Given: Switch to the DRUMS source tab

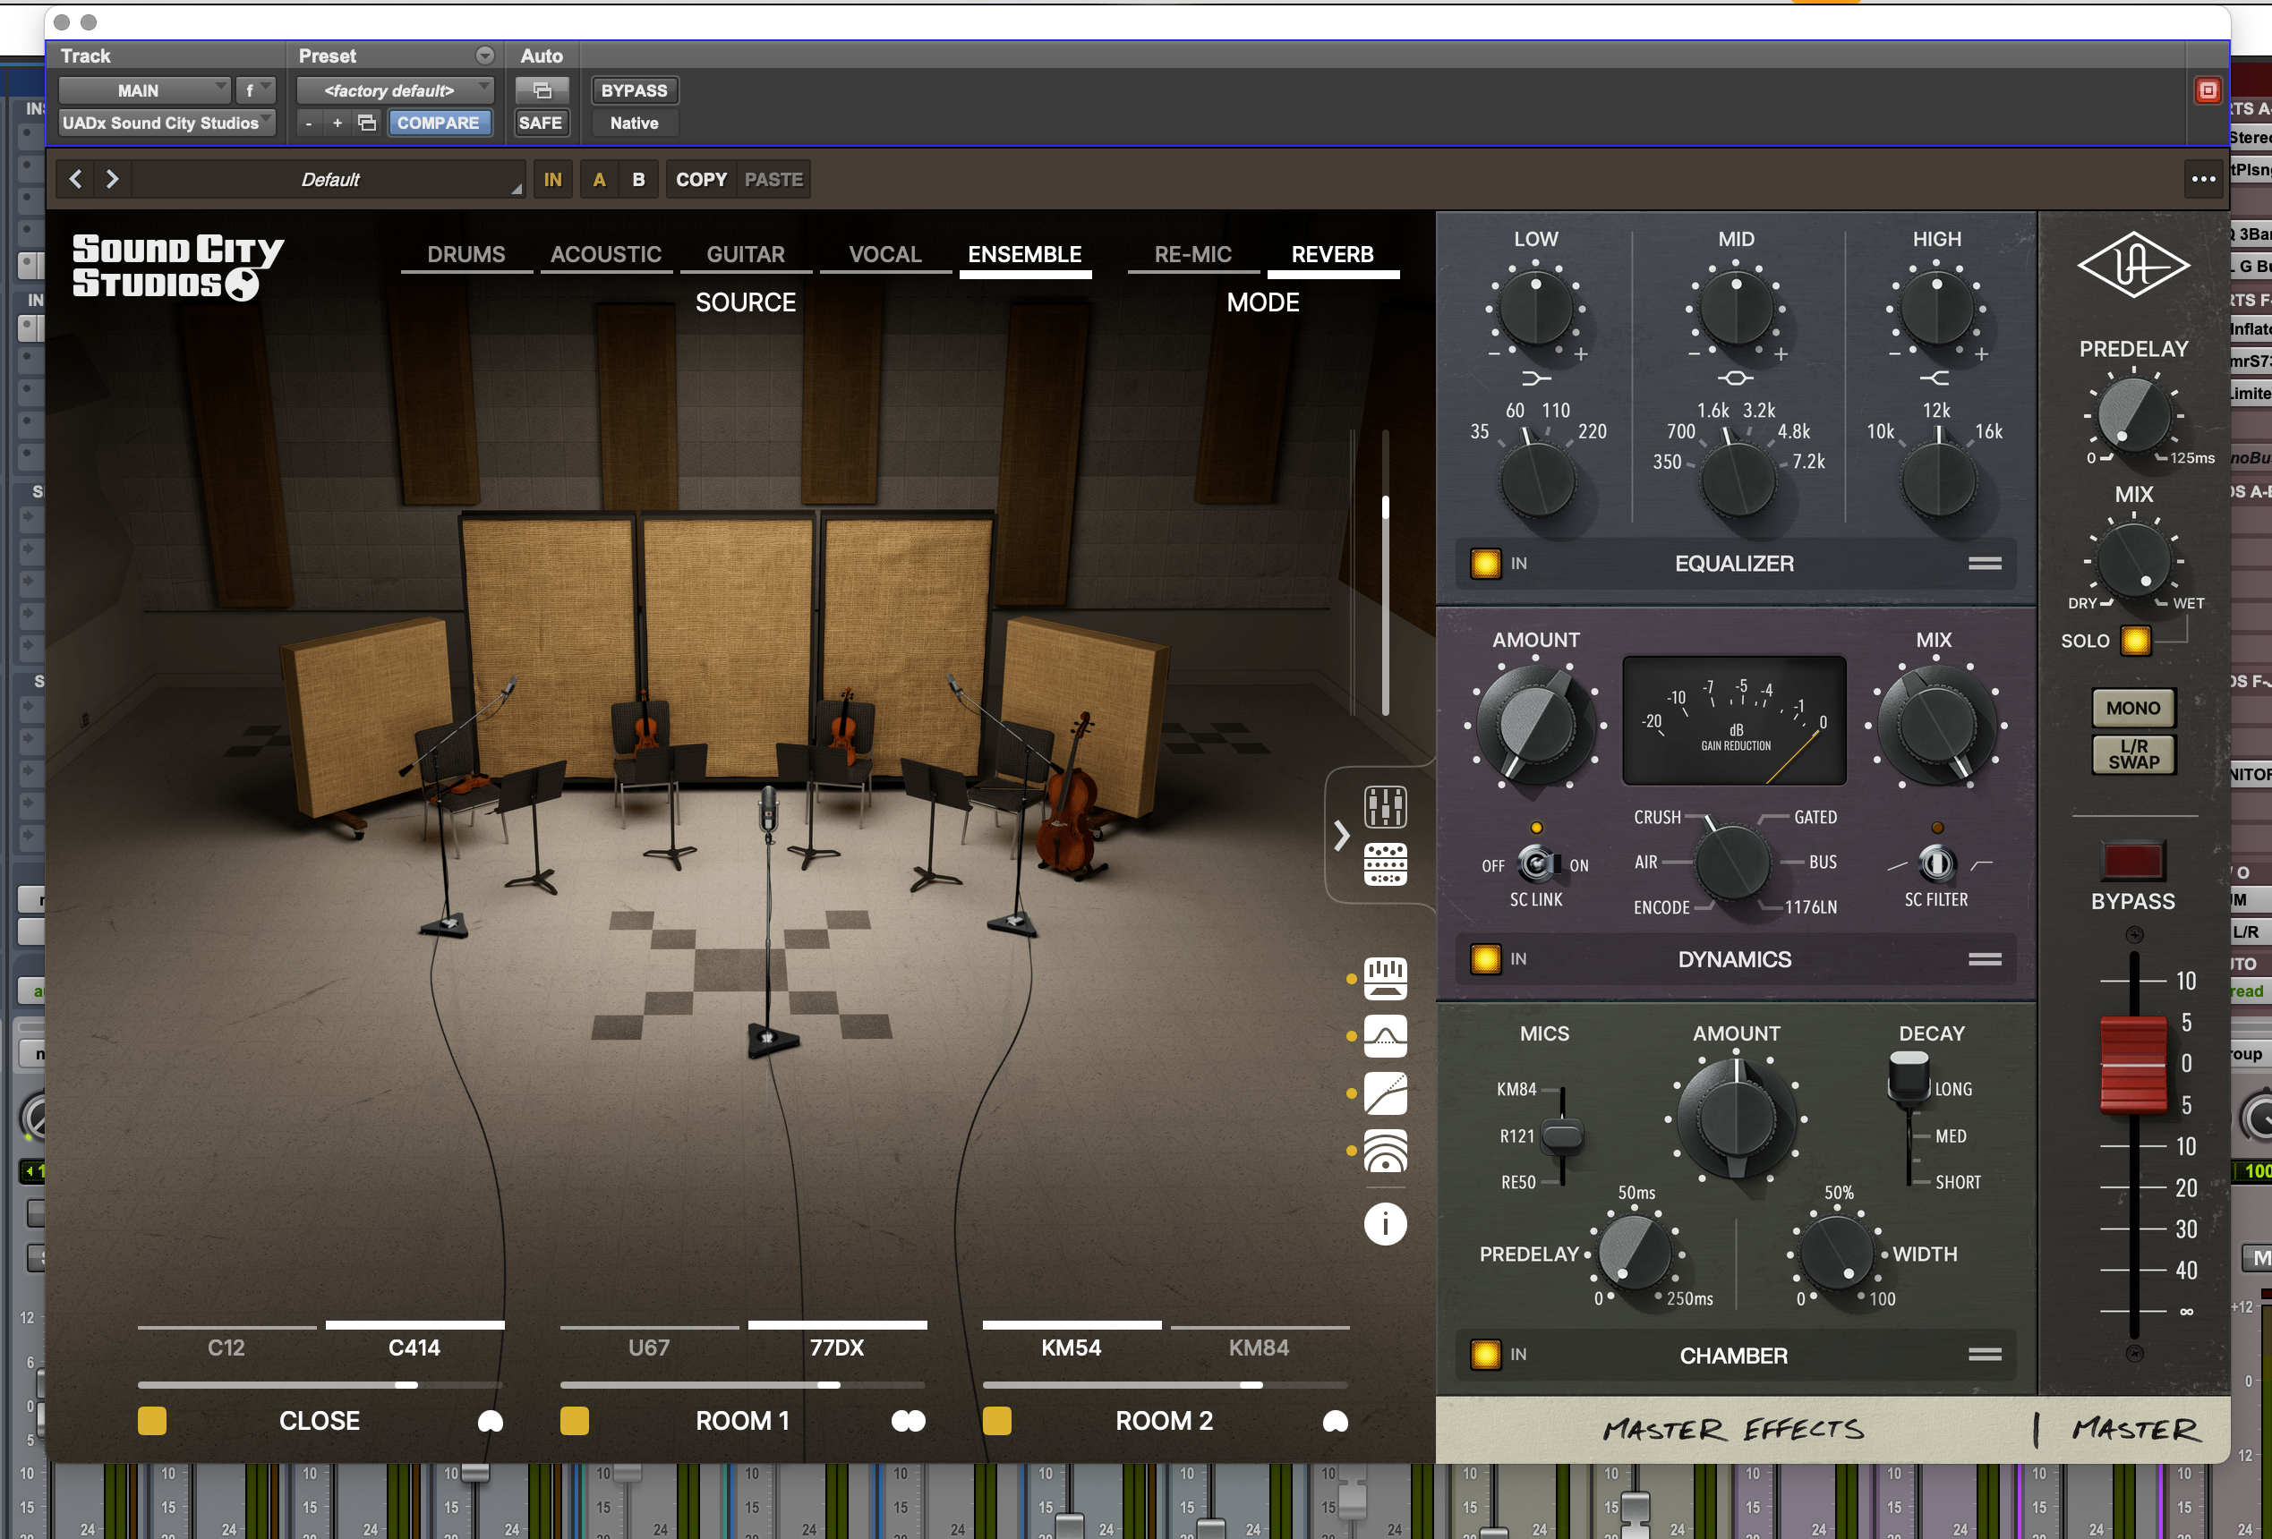Looking at the screenshot, I should 466,254.
